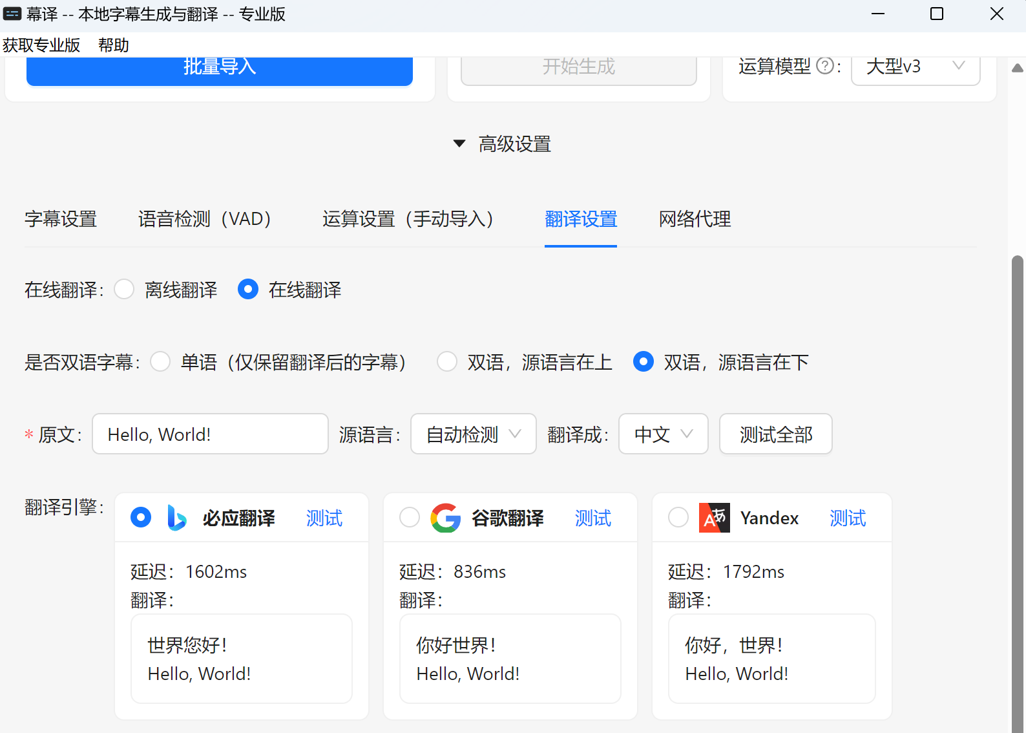Click the 原文 text input field

(210, 434)
